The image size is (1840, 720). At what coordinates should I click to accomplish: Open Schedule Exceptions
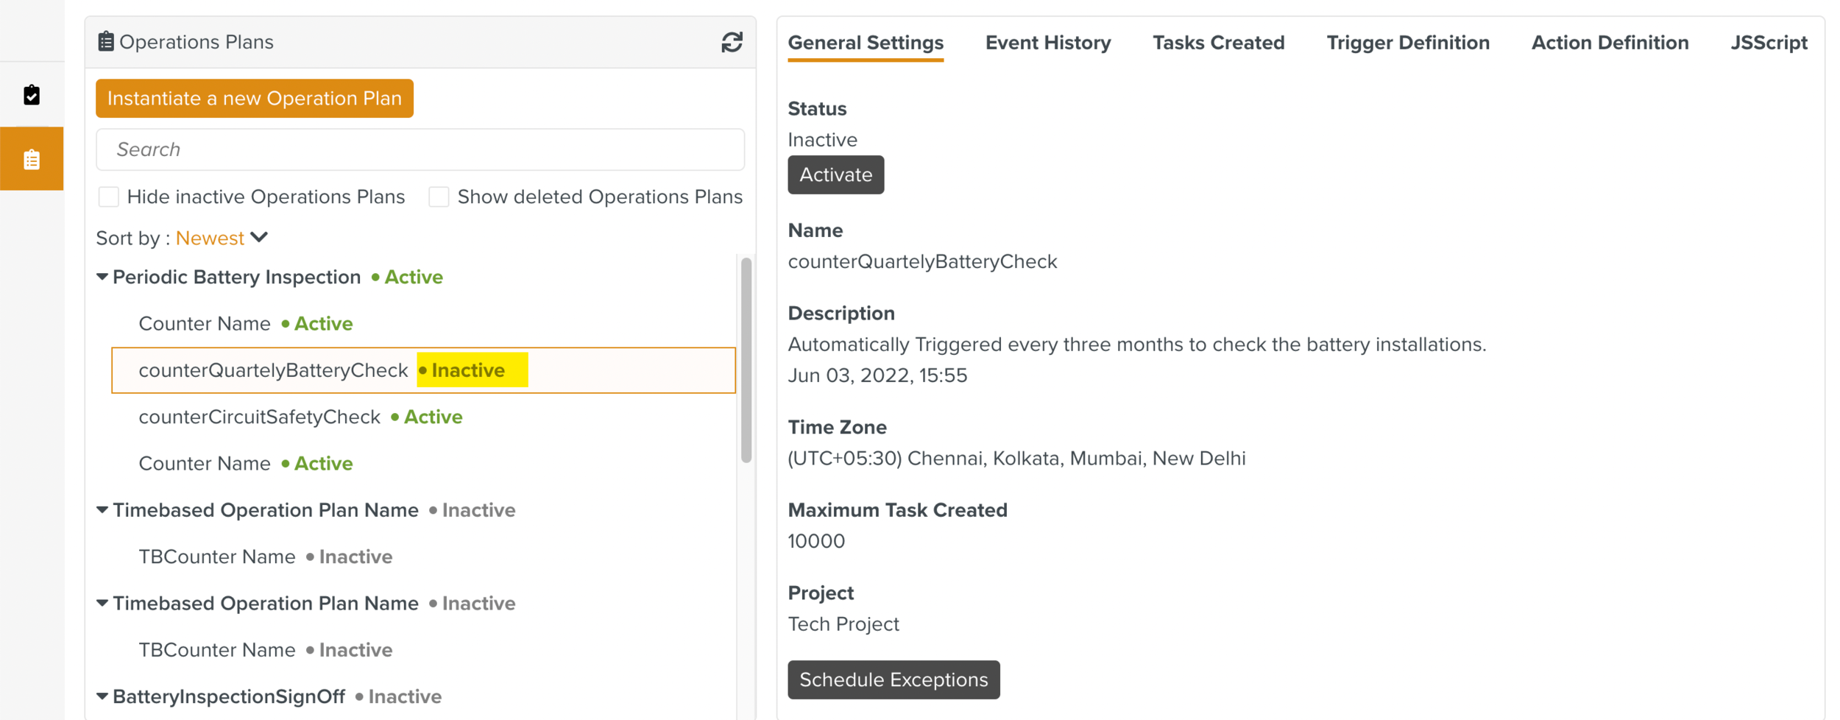[x=893, y=680]
